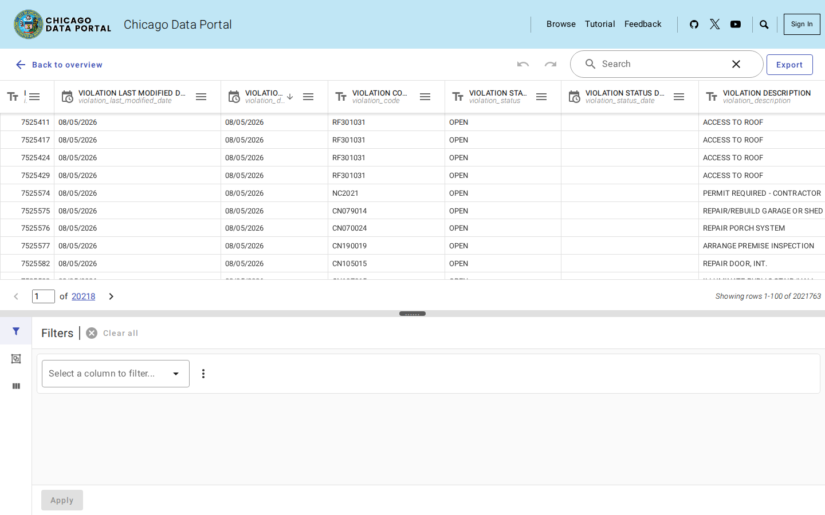Click the calendar icon of Violation Status Date

574,97
